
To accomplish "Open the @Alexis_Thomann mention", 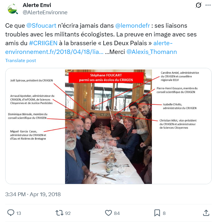I will (152, 52).
